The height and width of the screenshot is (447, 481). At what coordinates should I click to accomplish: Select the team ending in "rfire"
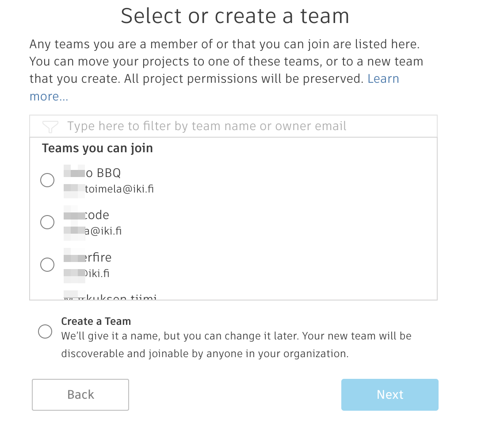[47, 265]
